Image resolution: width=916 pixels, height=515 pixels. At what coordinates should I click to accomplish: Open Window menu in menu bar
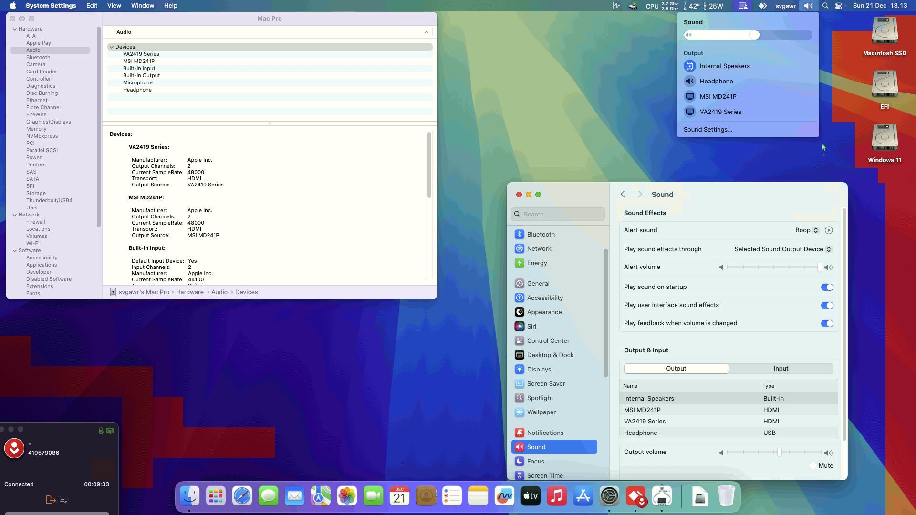142,6
